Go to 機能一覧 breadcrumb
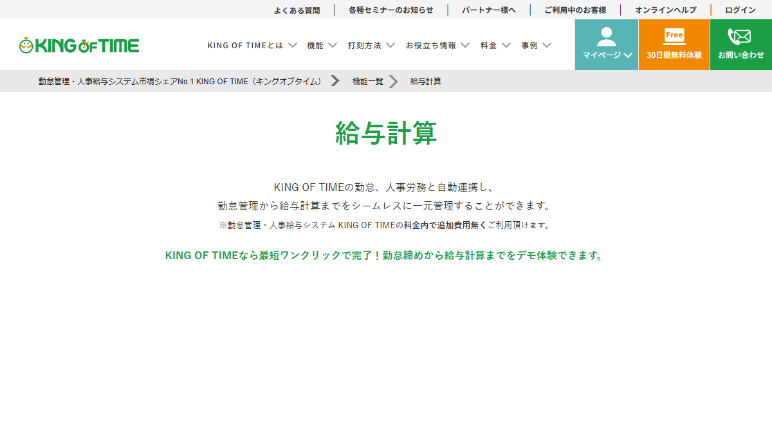The height and width of the screenshot is (434, 772). [x=368, y=81]
